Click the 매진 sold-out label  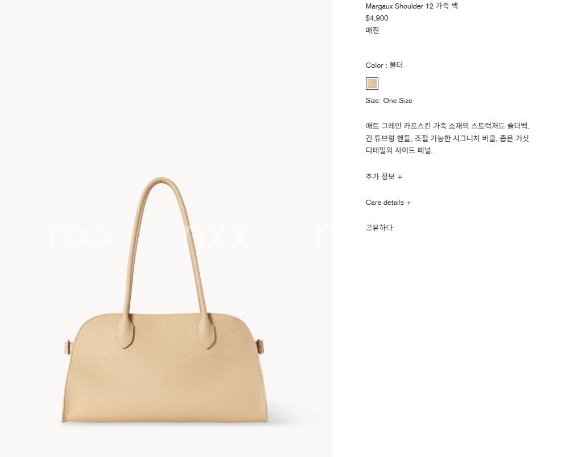[372, 30]
